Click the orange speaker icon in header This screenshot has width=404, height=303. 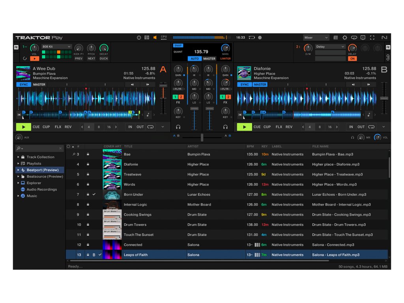click(x=155, y=38)
